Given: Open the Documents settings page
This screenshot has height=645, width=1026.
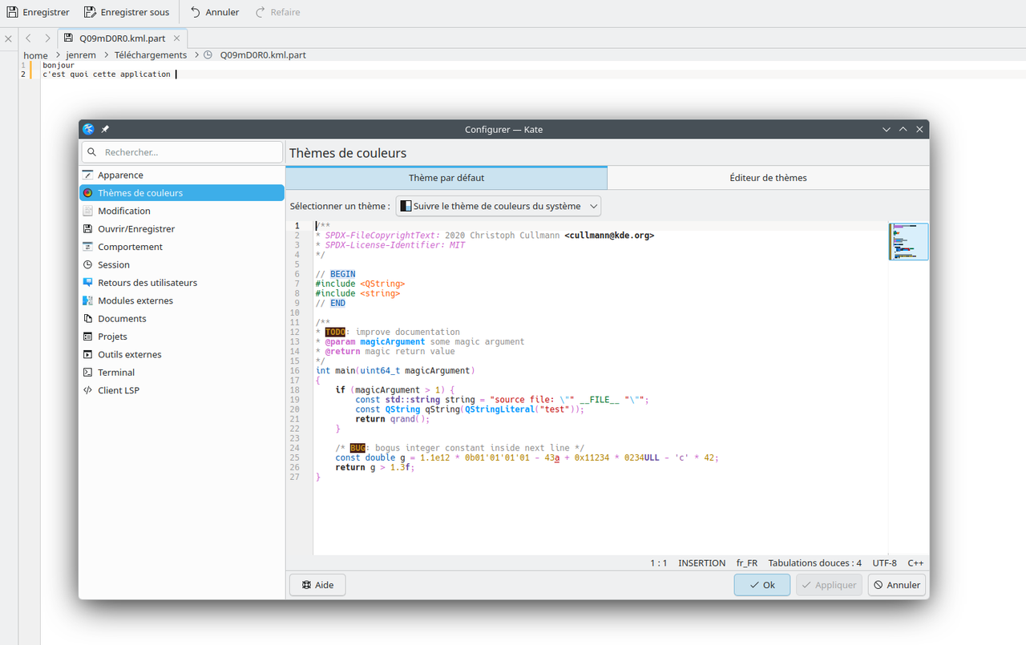Looking at the screenshot, I should (x=182, y=318).
